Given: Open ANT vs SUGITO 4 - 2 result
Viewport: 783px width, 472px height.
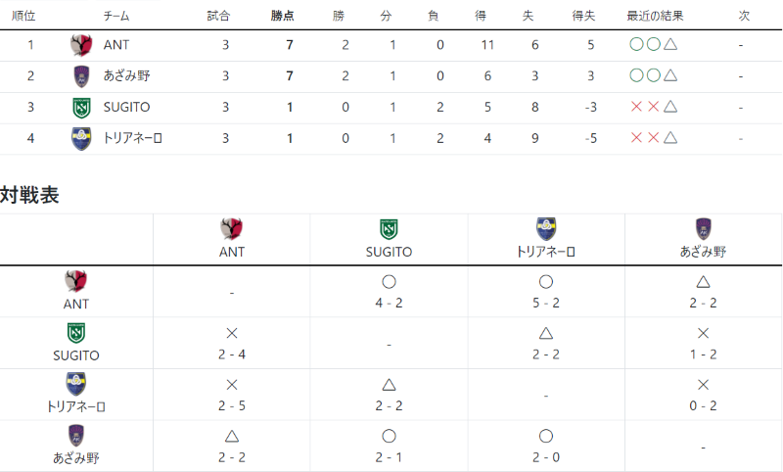Looking at the screenshot, I should click(x=389, y=303).
